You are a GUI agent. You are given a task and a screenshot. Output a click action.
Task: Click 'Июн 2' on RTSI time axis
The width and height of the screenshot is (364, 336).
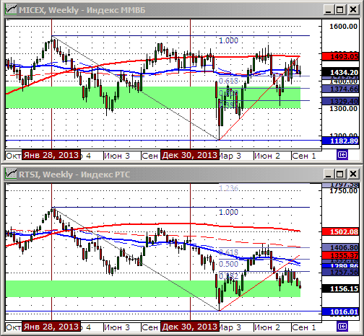[267, 327]
